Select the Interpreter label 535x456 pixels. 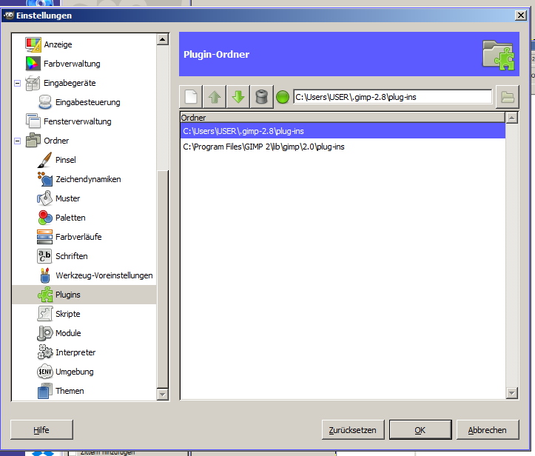[75, 352]
